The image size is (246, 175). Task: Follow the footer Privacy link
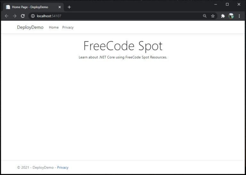pos(63,167)
